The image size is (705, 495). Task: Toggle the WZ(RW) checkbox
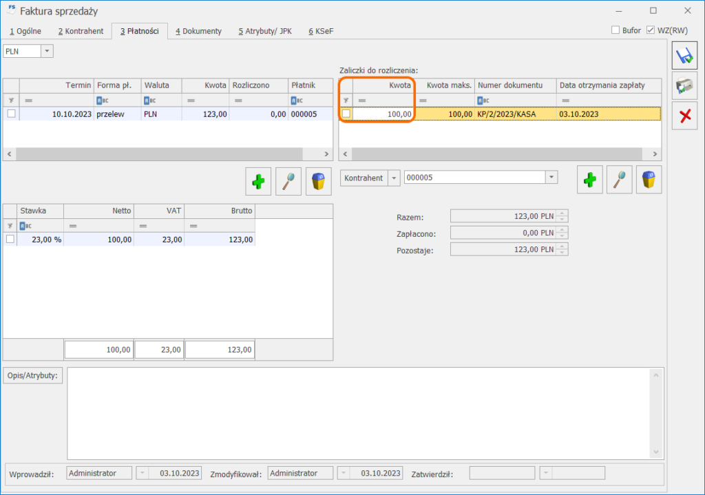click(x=650, y=30)
